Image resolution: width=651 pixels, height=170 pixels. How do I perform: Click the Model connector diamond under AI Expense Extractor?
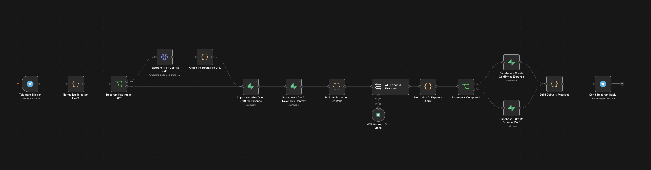378,95
